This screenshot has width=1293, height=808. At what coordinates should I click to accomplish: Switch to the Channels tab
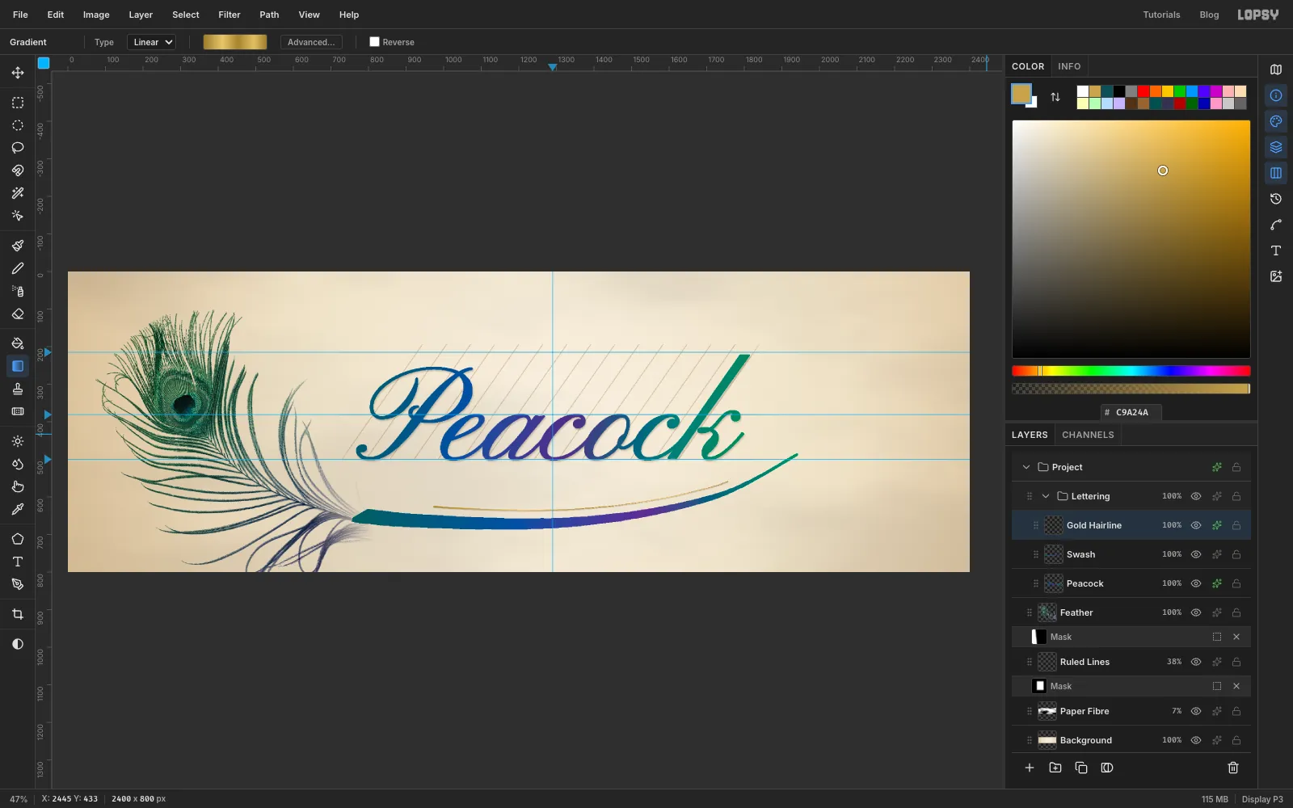1088,435
